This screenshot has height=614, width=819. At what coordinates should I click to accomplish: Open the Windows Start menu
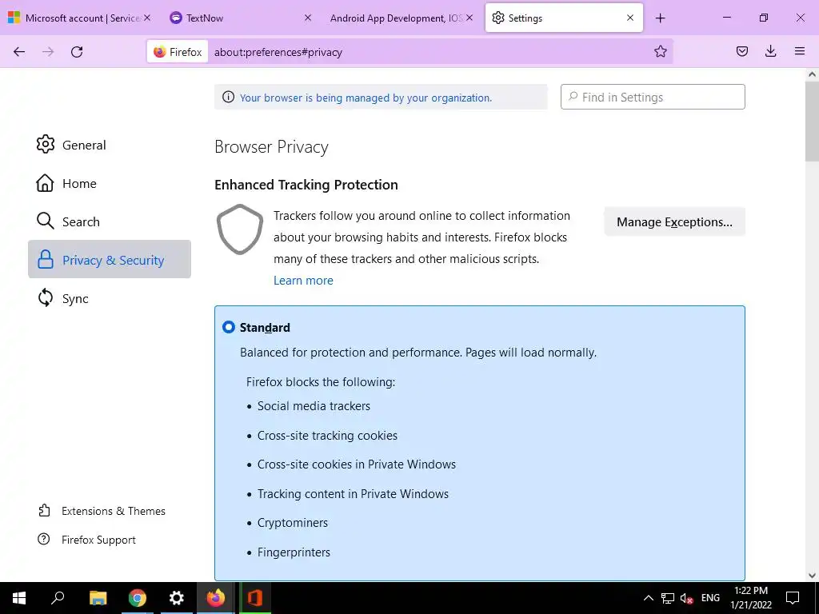tap(19, 598)
